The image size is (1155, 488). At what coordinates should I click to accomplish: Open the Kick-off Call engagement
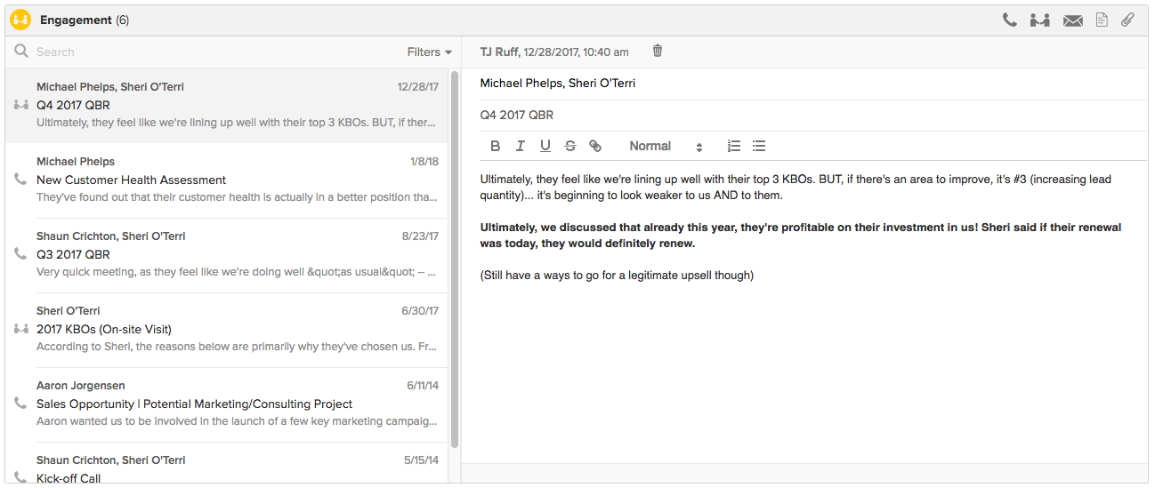227,463
